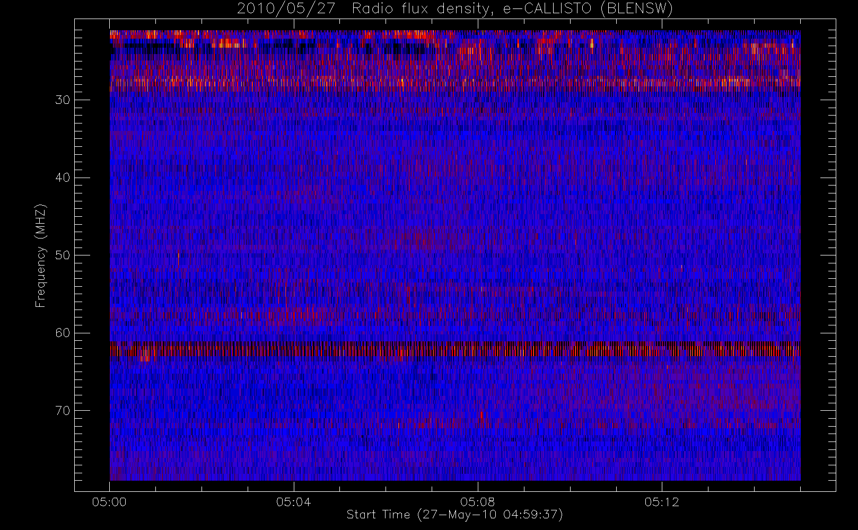Click the '05:08' time axis label
The width and height of the screenshot is (858, 530).
coord(478,502)
